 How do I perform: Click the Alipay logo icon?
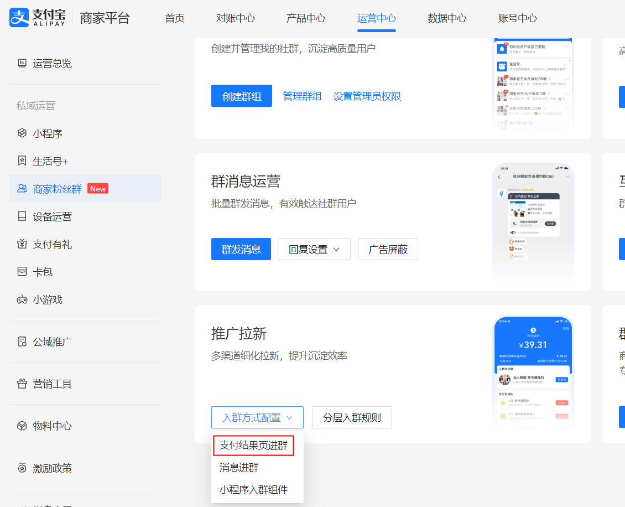click(18, 18)
